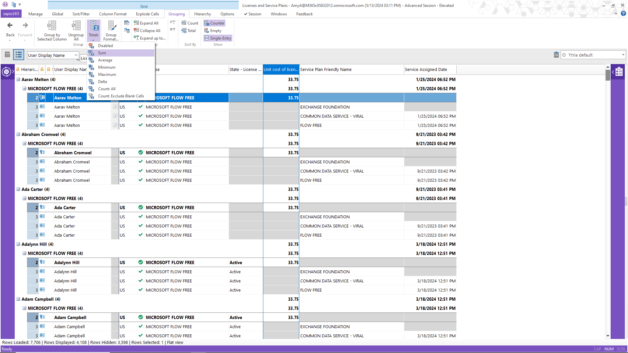Collapse the Adam Campbell (4) group
The height and width of the screenshot is (353, 628).
(18, 299)
